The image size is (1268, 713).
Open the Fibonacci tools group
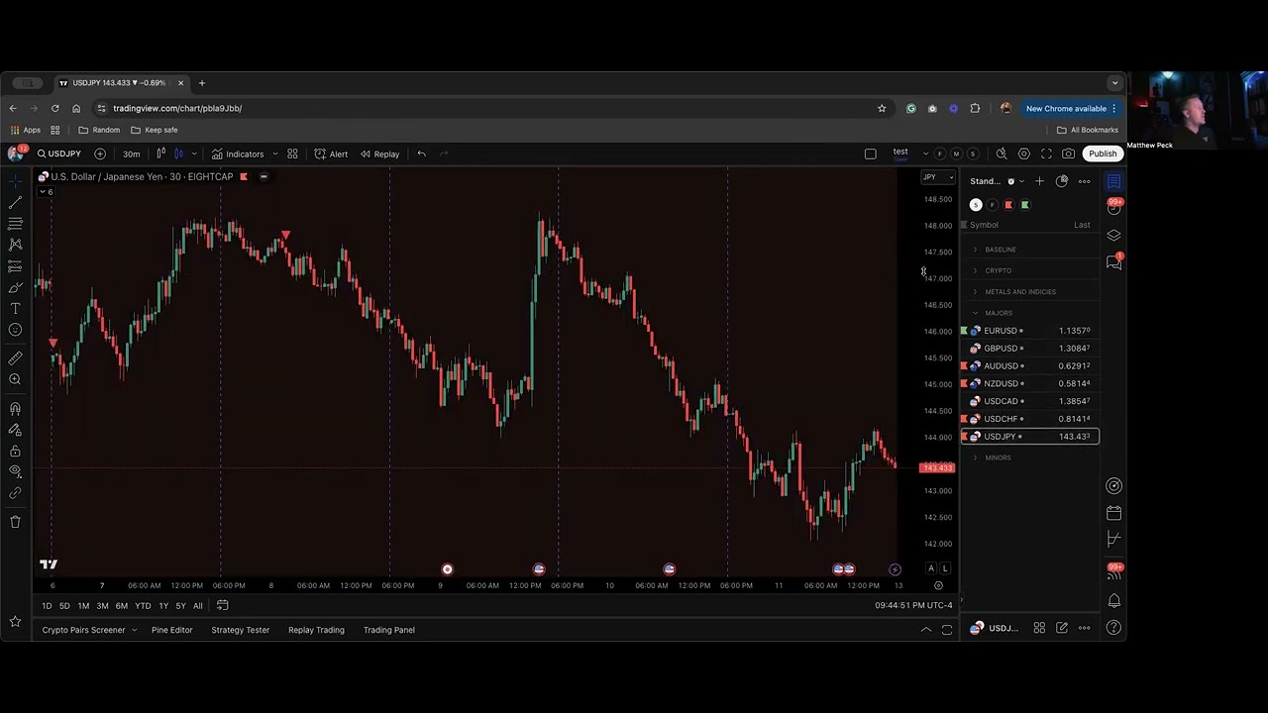point(15,224)
